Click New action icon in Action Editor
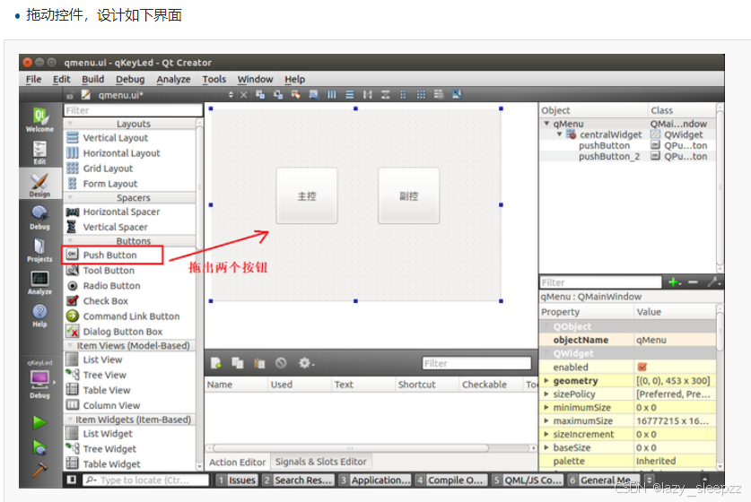Screen dimensions: 751x502 pos(216,363)
